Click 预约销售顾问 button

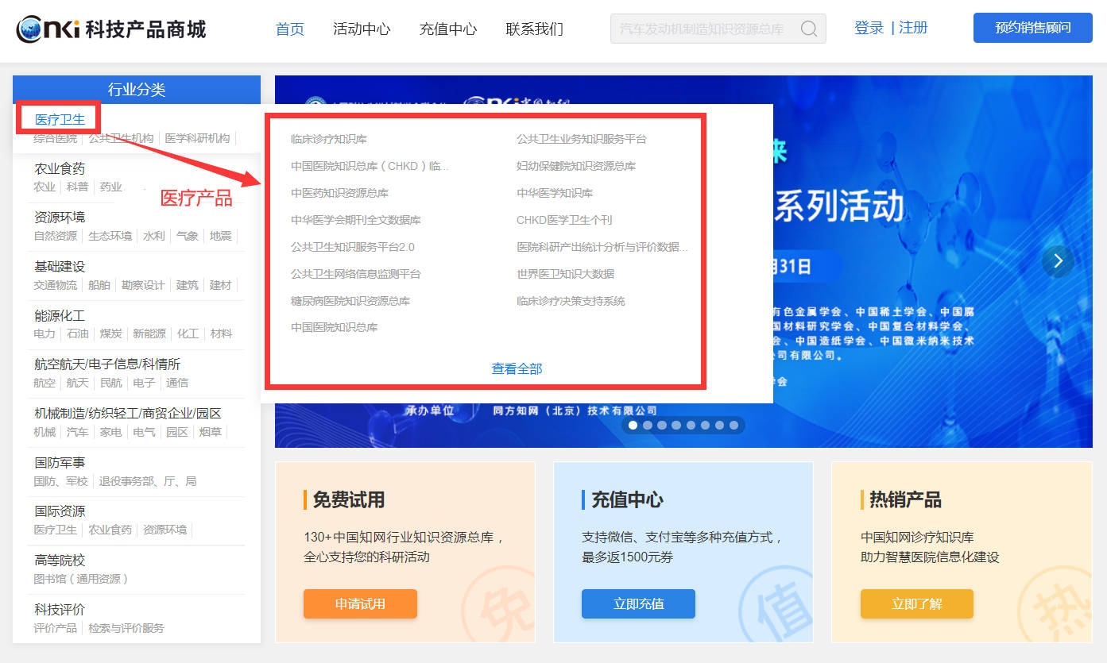coord(1033,28)
